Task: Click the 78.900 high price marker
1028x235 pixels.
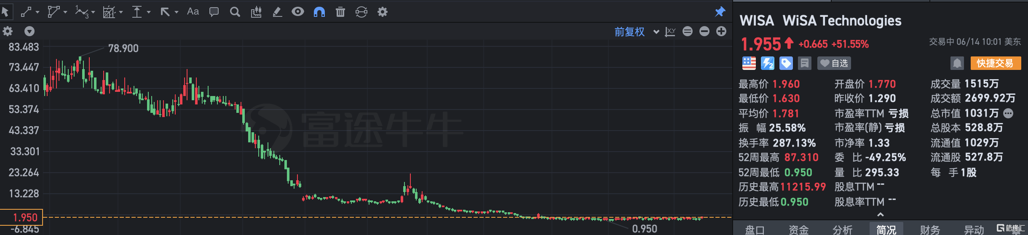Action: (x=123, y=48)
